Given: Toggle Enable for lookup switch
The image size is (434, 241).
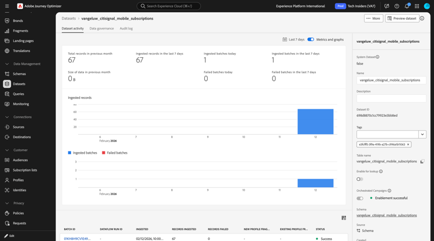Looking at the screenshot, I should pos(360,179).
